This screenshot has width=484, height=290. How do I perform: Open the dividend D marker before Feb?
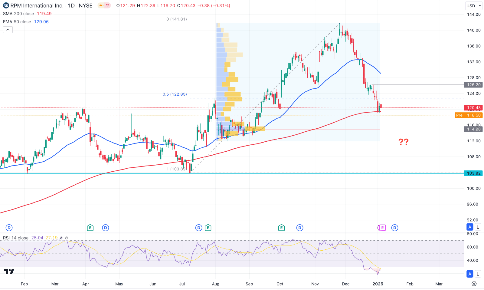pyautogui.click(x=9, y=228)
